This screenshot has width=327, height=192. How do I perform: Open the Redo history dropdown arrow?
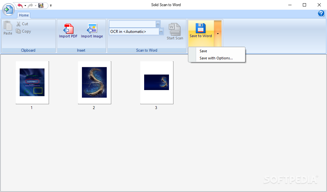(35, 5)
